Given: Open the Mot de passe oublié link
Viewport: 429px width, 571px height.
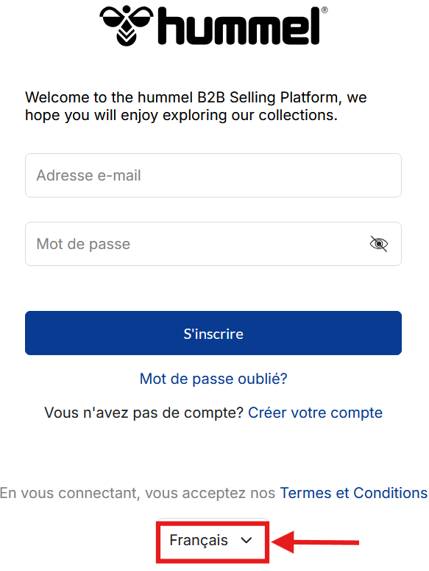Looking at the screenshot, I should pyautogui.click(x=213, y=379).
